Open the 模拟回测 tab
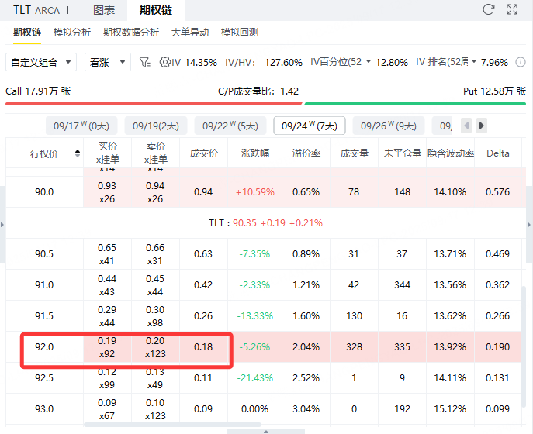533x434 pixels. coord(240,33)
